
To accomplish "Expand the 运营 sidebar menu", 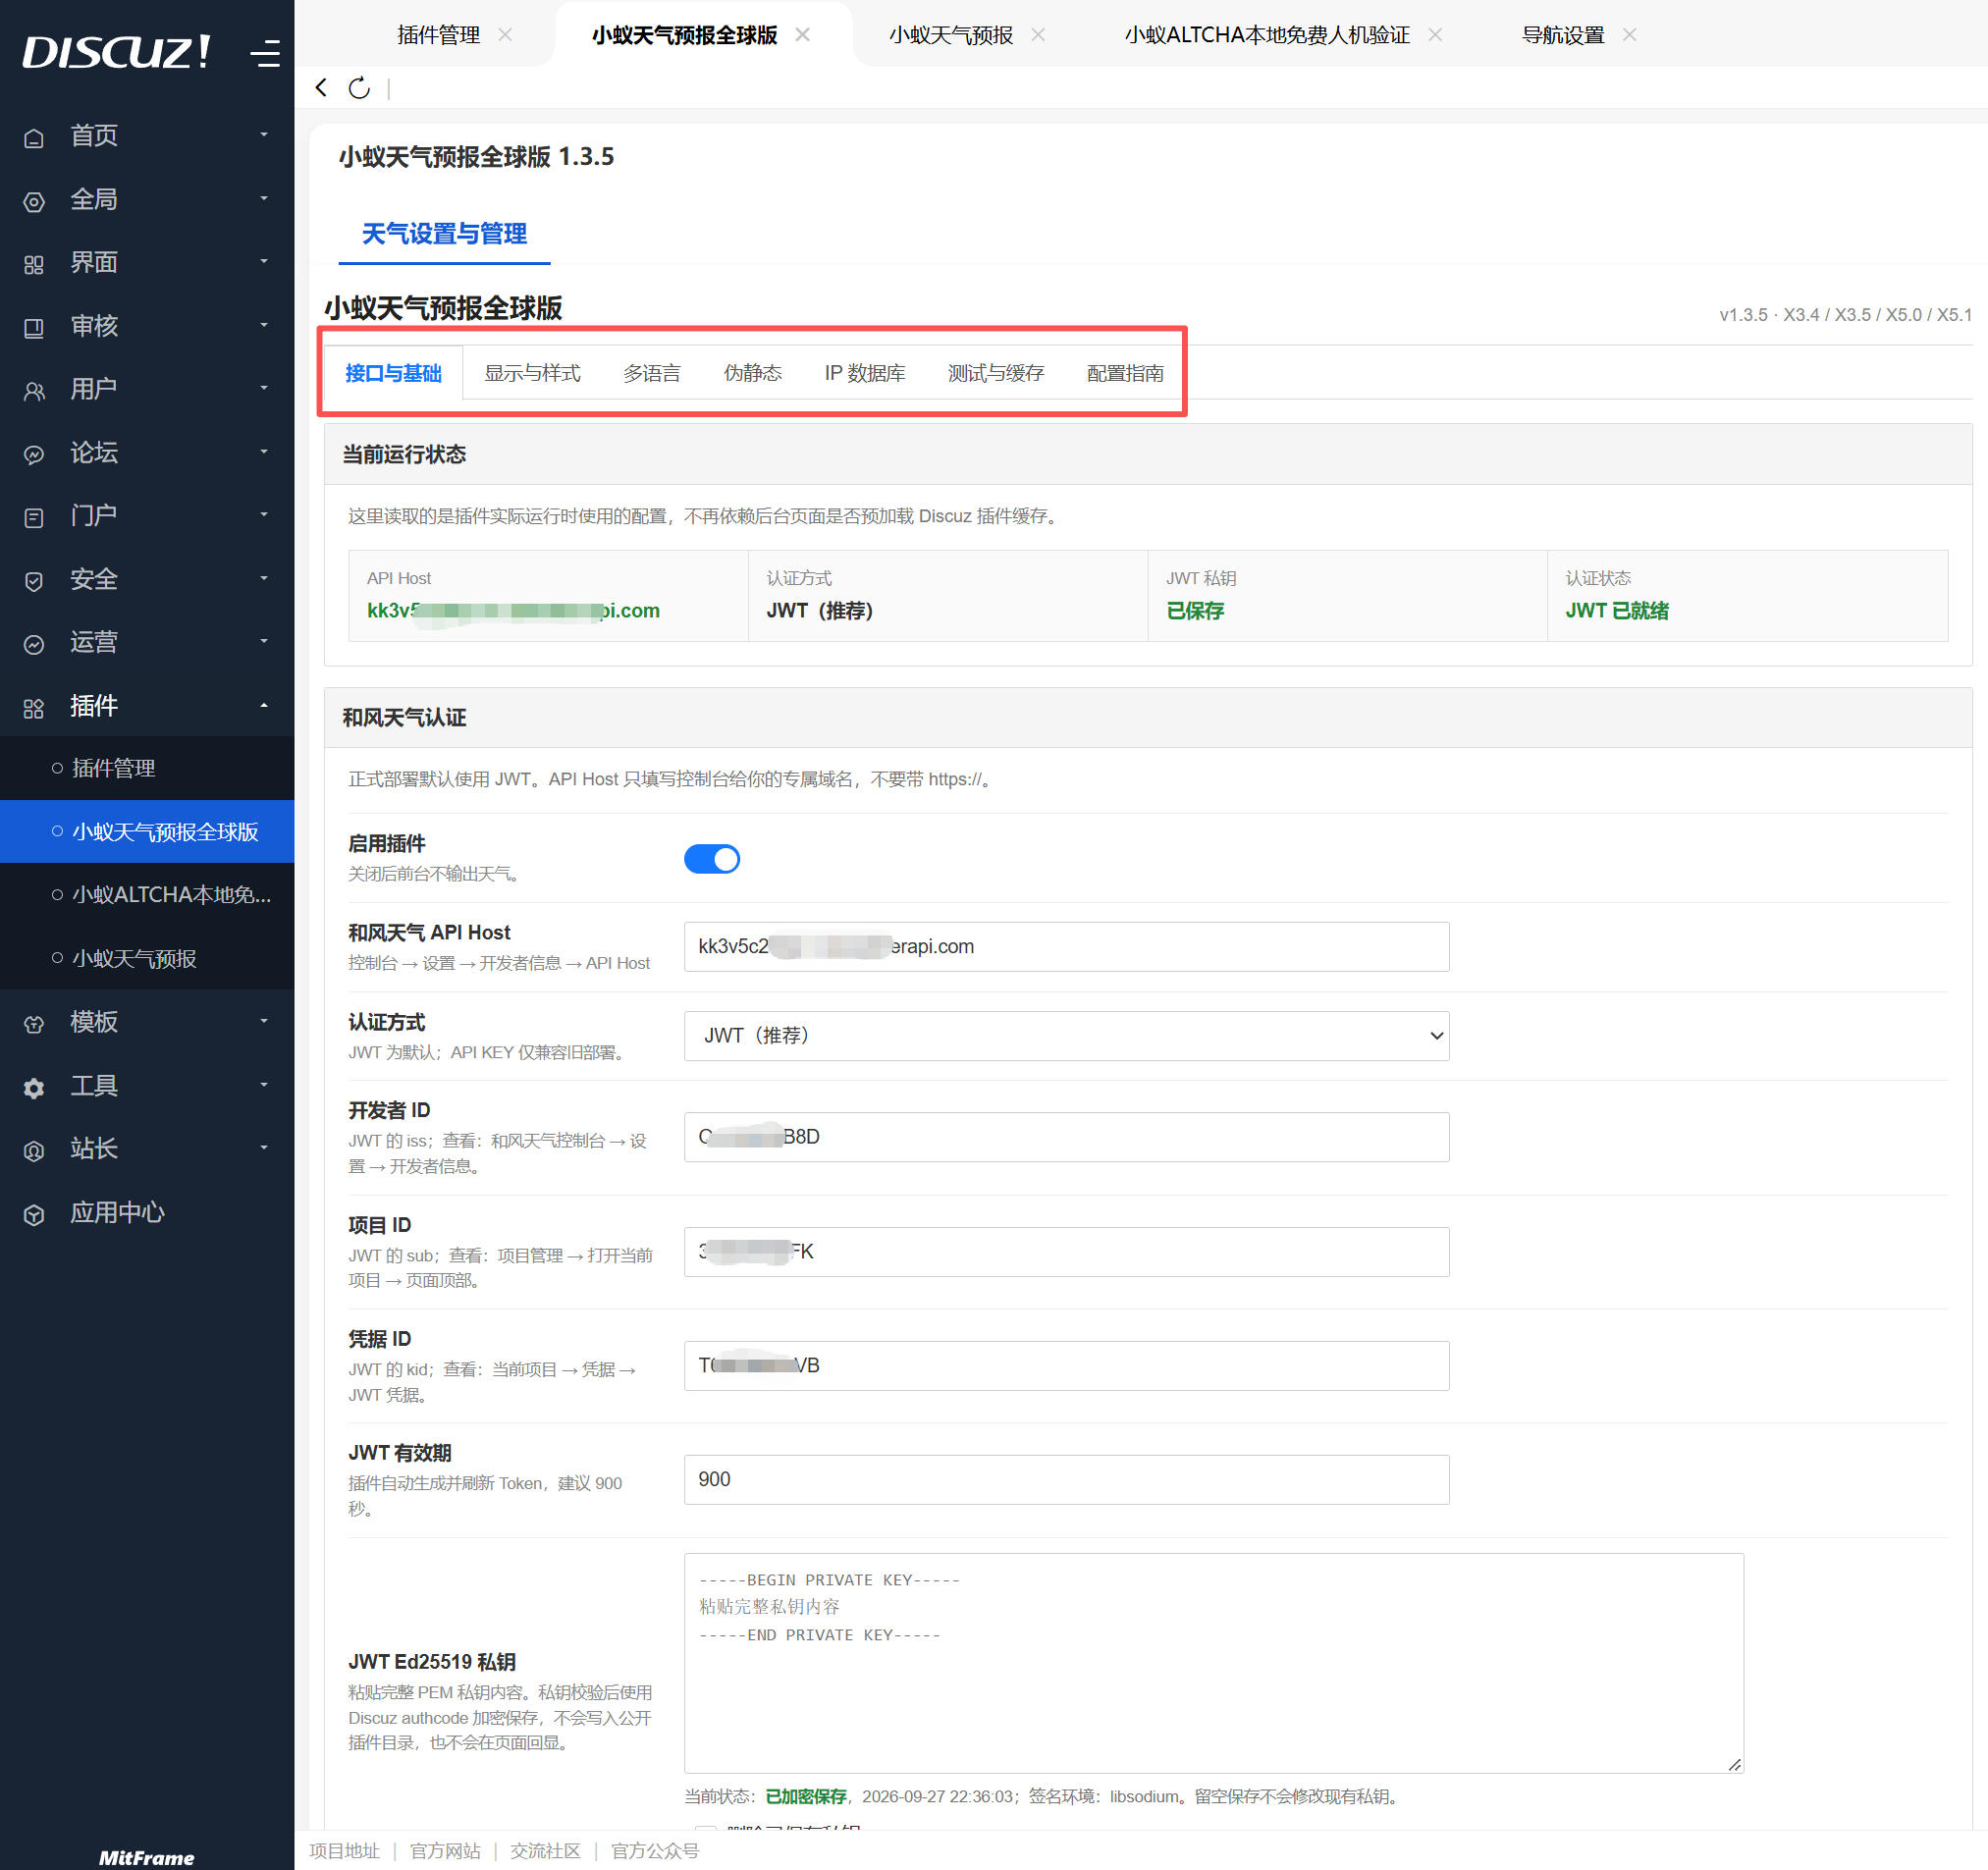I will point(147,641).
